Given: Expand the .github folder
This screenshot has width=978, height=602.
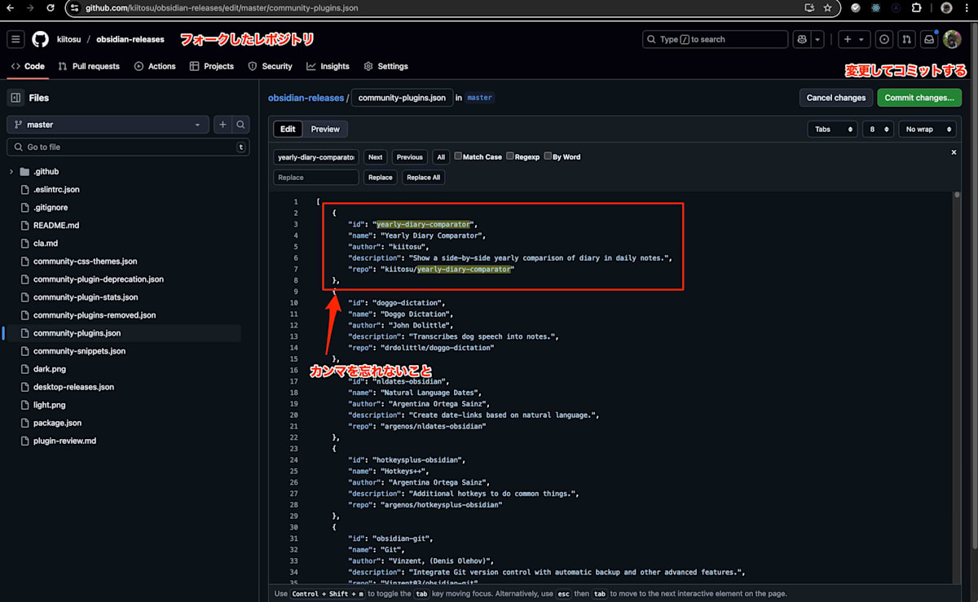Looking at the screenshot, I should pyautogui.click(x=11, y=172).
